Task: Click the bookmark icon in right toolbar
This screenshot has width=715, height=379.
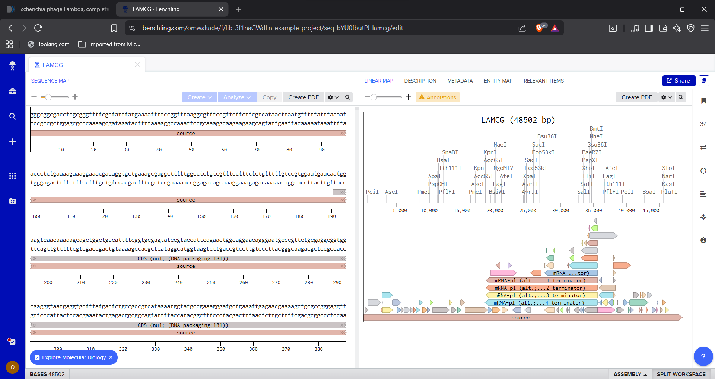Action: tap(703, 101)
